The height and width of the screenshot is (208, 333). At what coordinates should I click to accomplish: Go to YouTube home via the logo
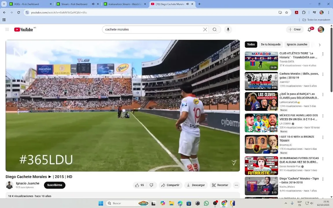pos(24,29)
